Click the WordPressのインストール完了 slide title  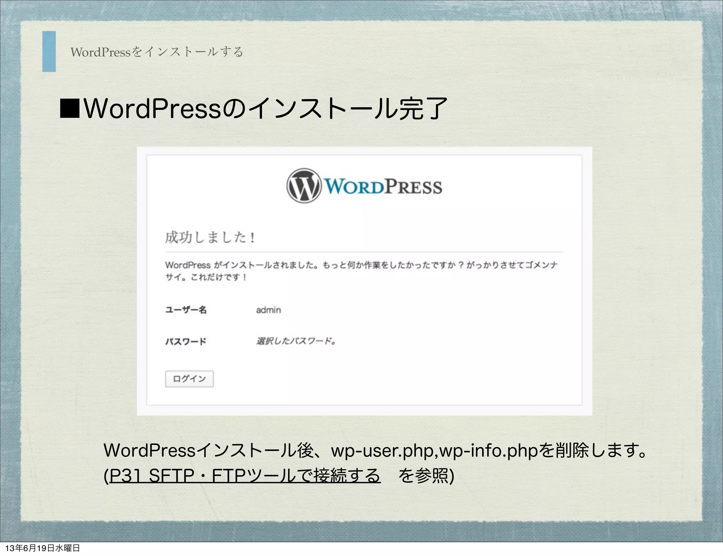pos(254,108)
